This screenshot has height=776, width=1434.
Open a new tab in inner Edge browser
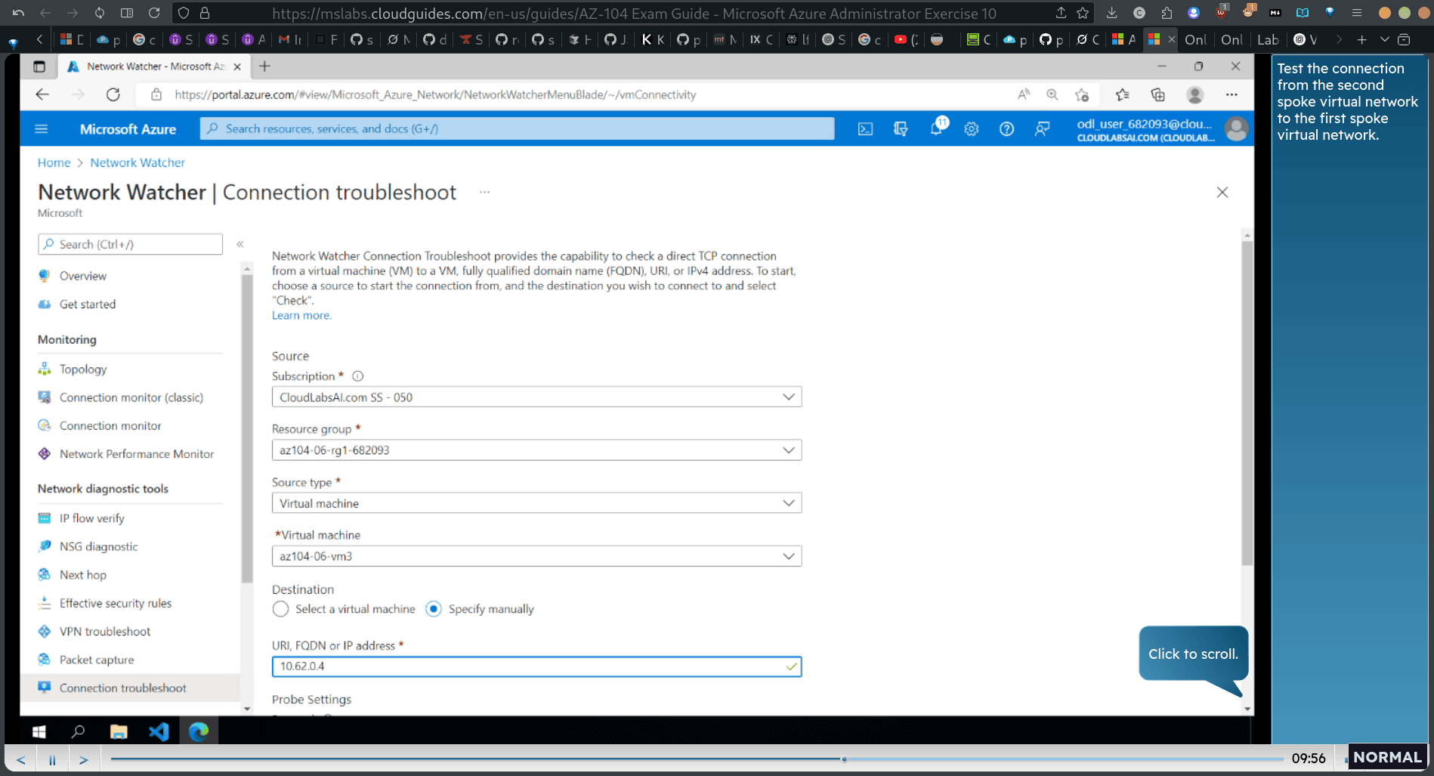[x=264, y=66]
